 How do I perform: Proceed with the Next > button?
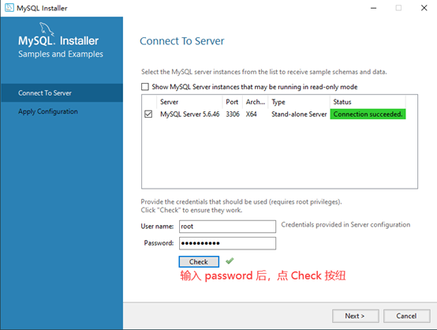(x=355, y=316)
